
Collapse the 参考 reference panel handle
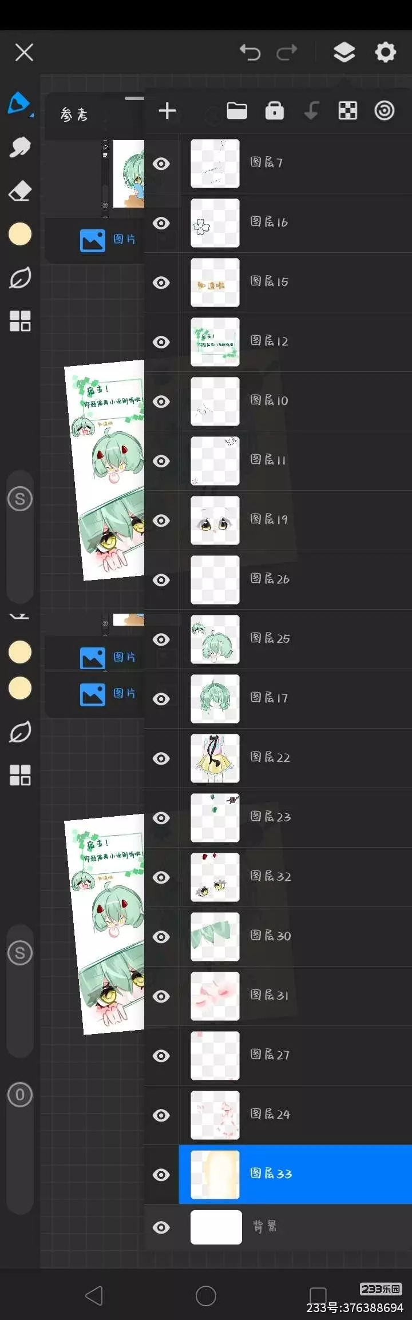click(x=134, y=98)
